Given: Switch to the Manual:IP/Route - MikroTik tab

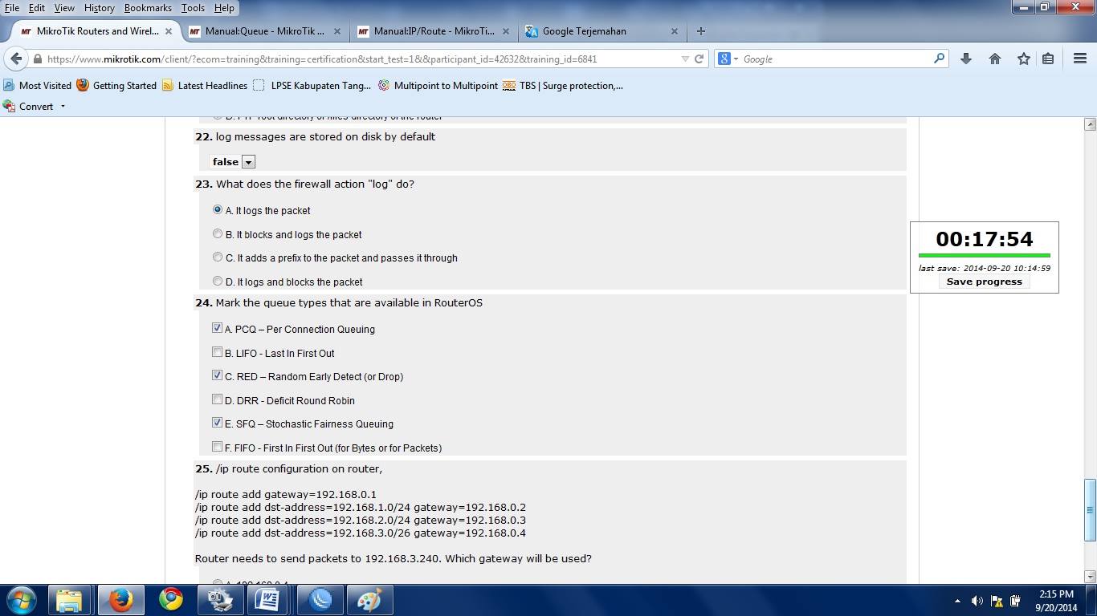Looking at the screenshot, I should point(432,31).
